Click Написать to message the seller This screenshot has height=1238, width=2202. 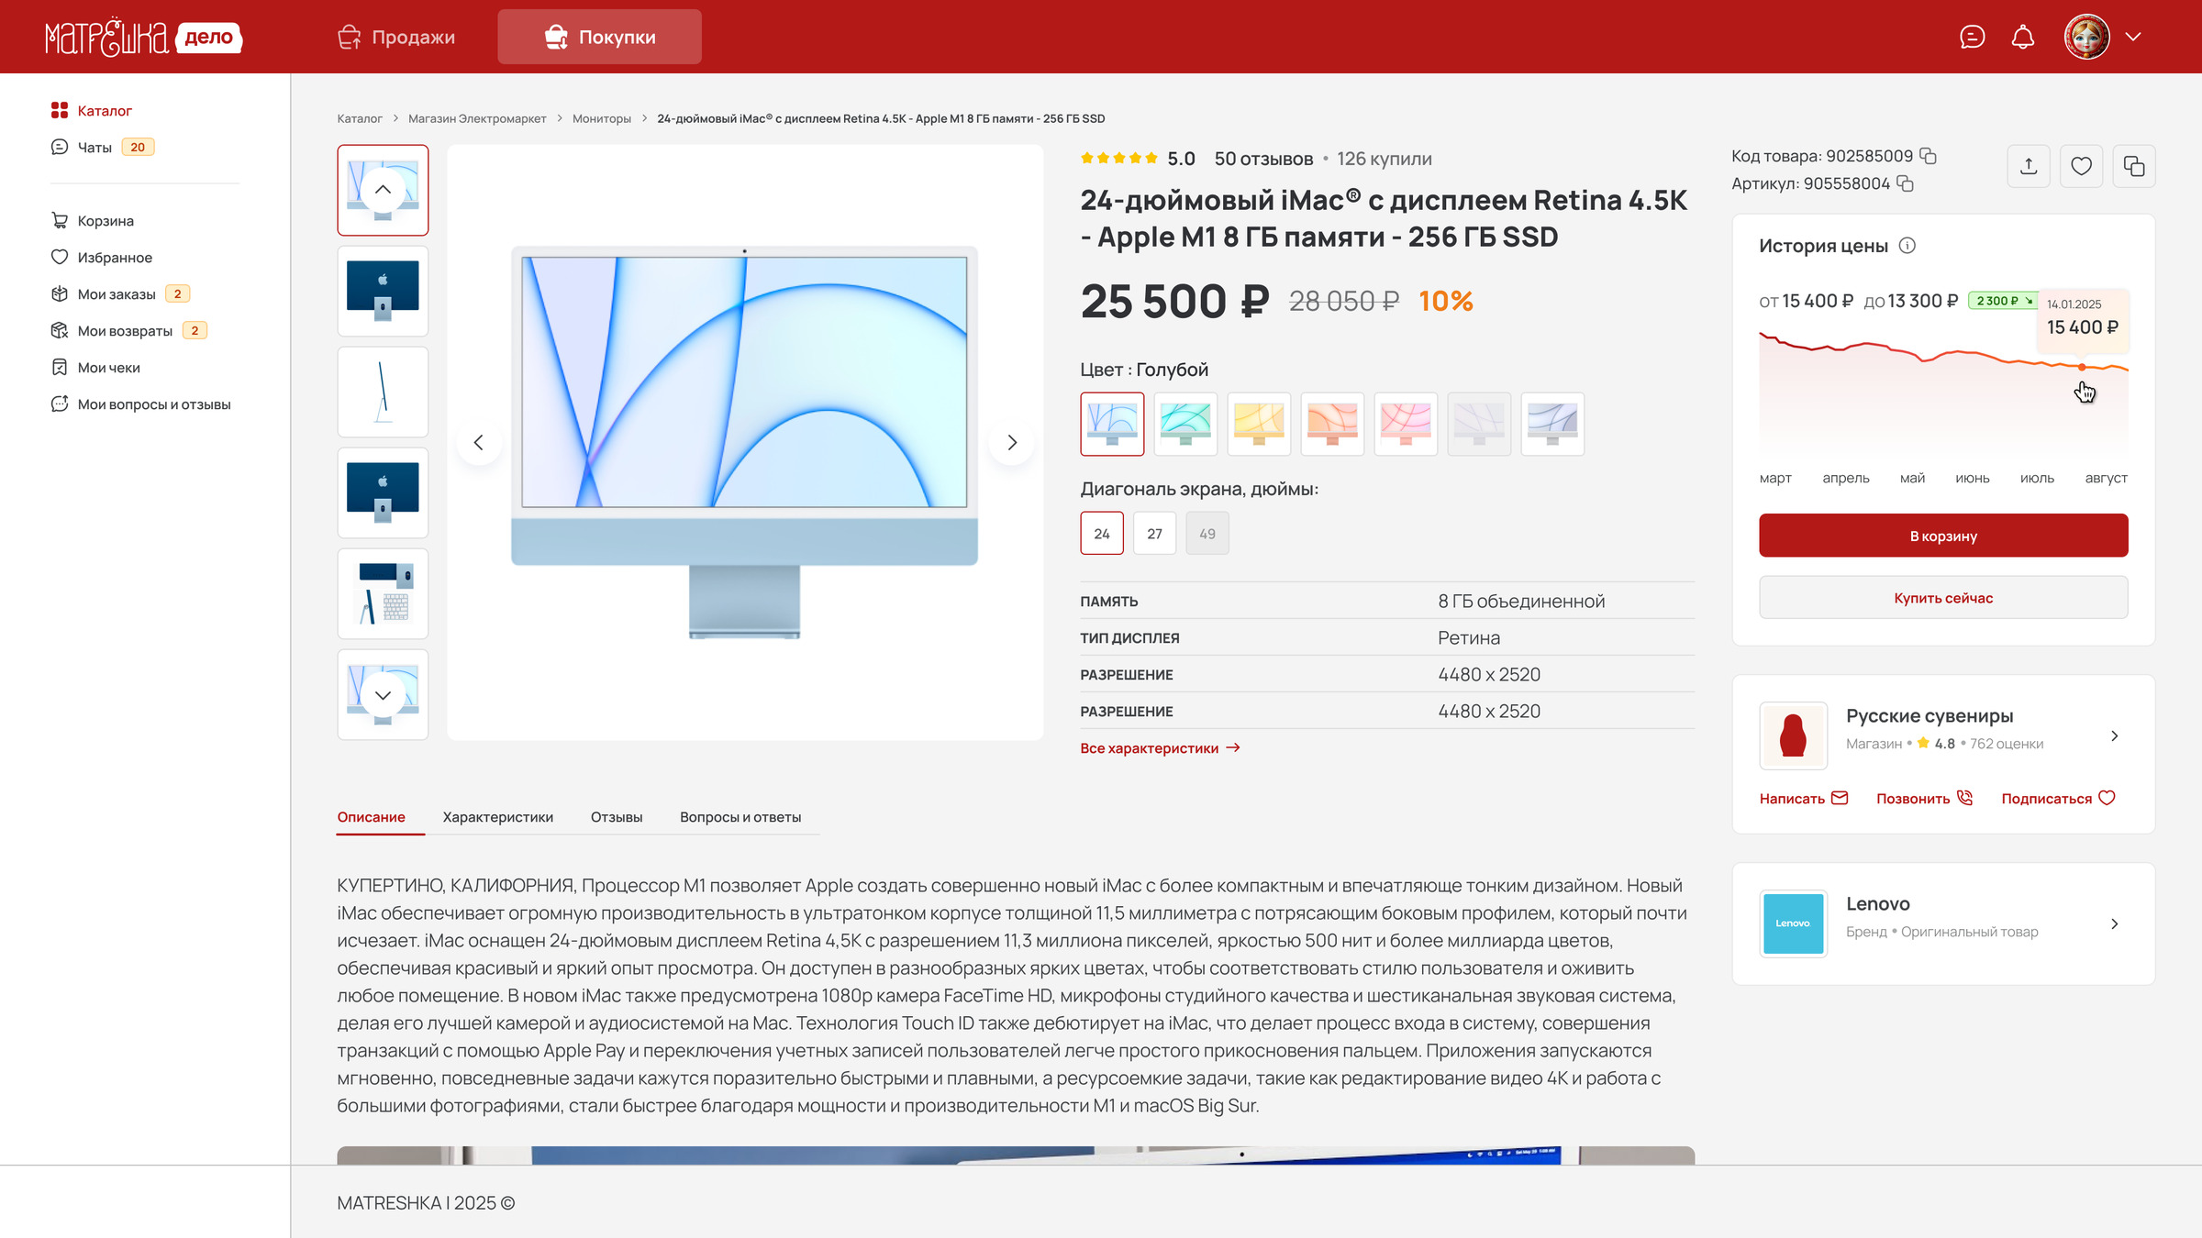1804,799
